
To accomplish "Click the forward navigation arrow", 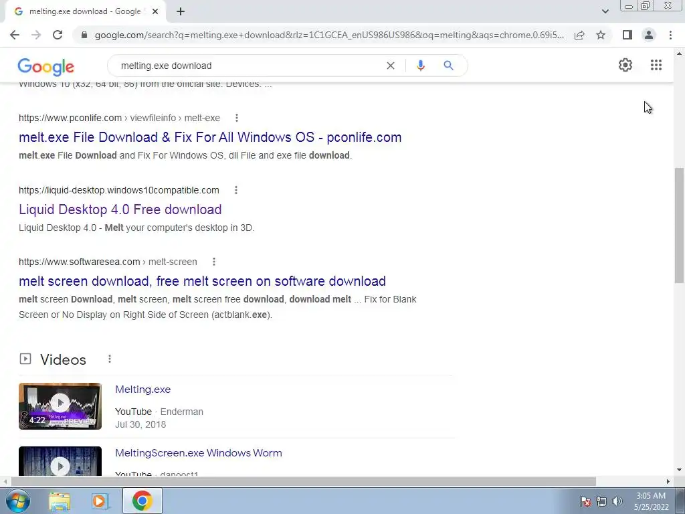I will [x=36, y=35].
